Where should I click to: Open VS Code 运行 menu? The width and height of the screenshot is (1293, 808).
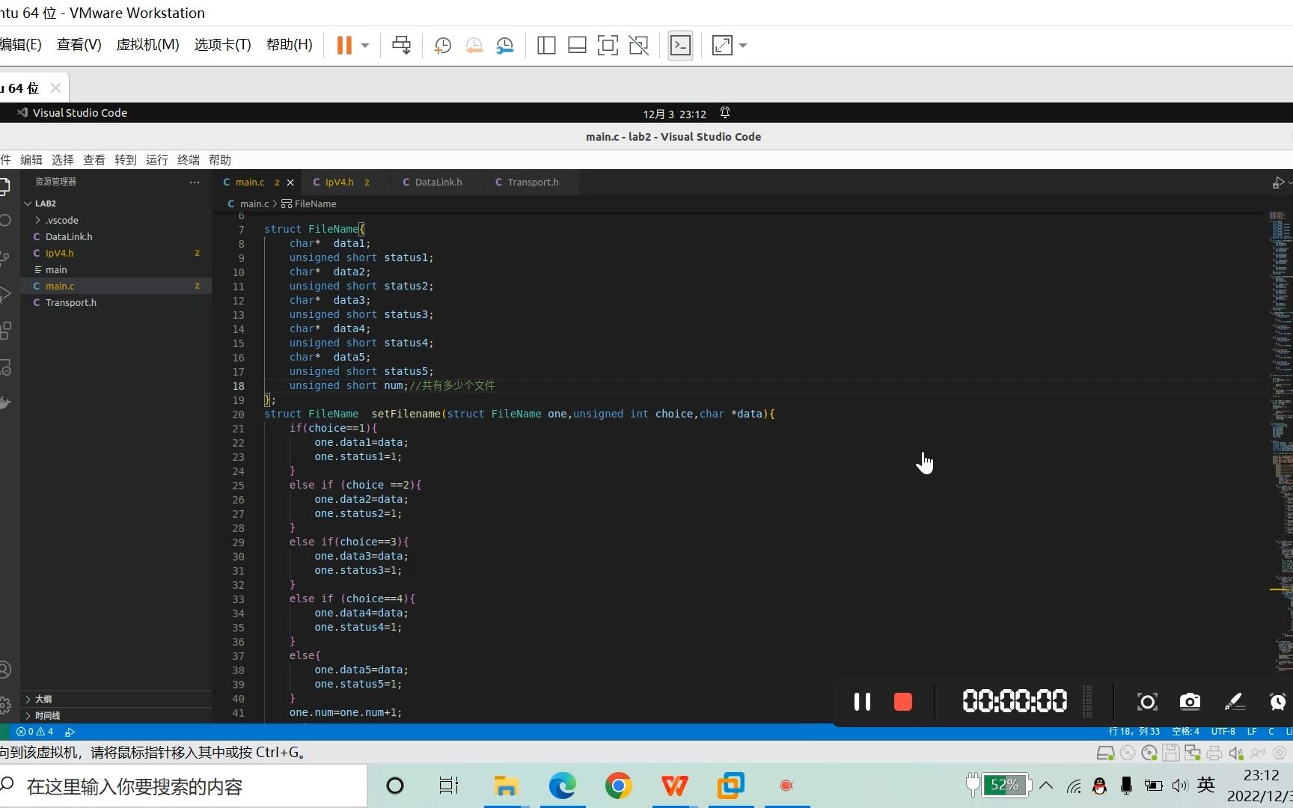point(157,160)
